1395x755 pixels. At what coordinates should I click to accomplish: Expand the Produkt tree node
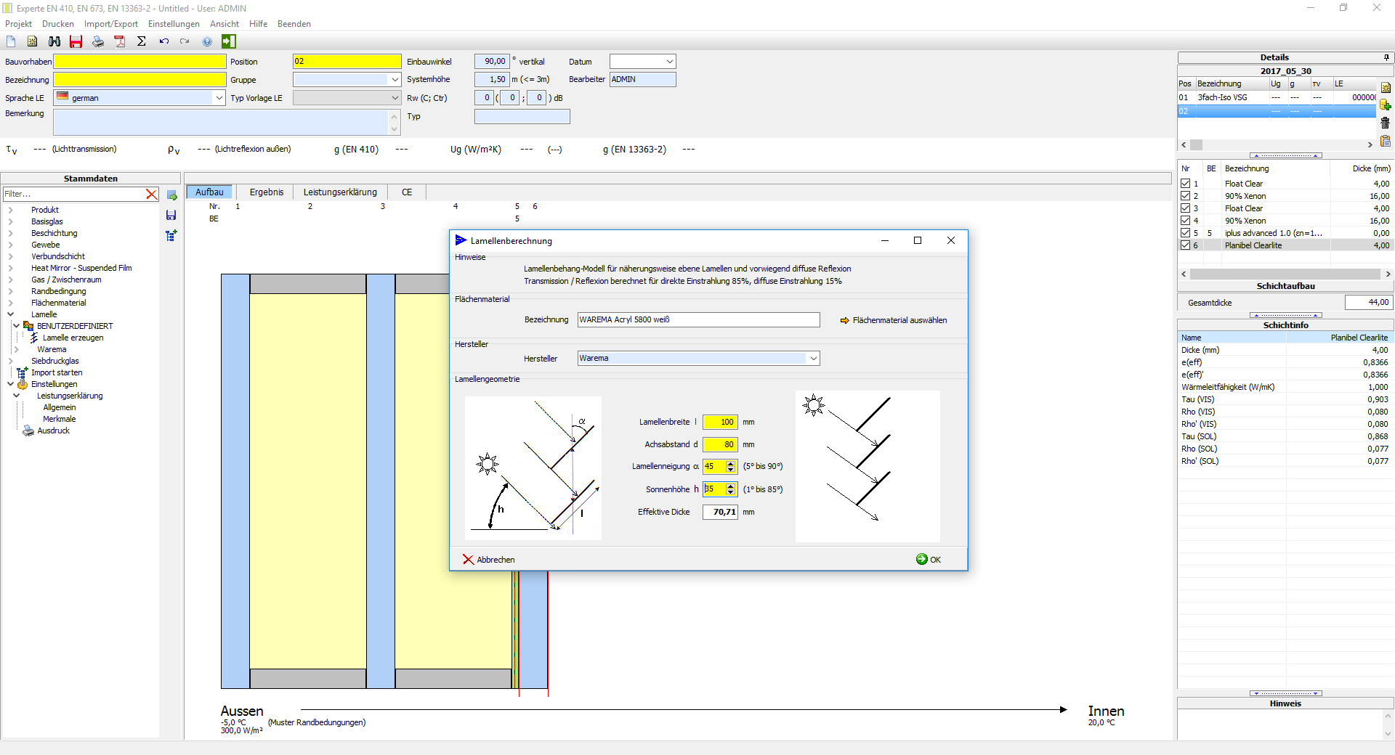tap(10, 210)
